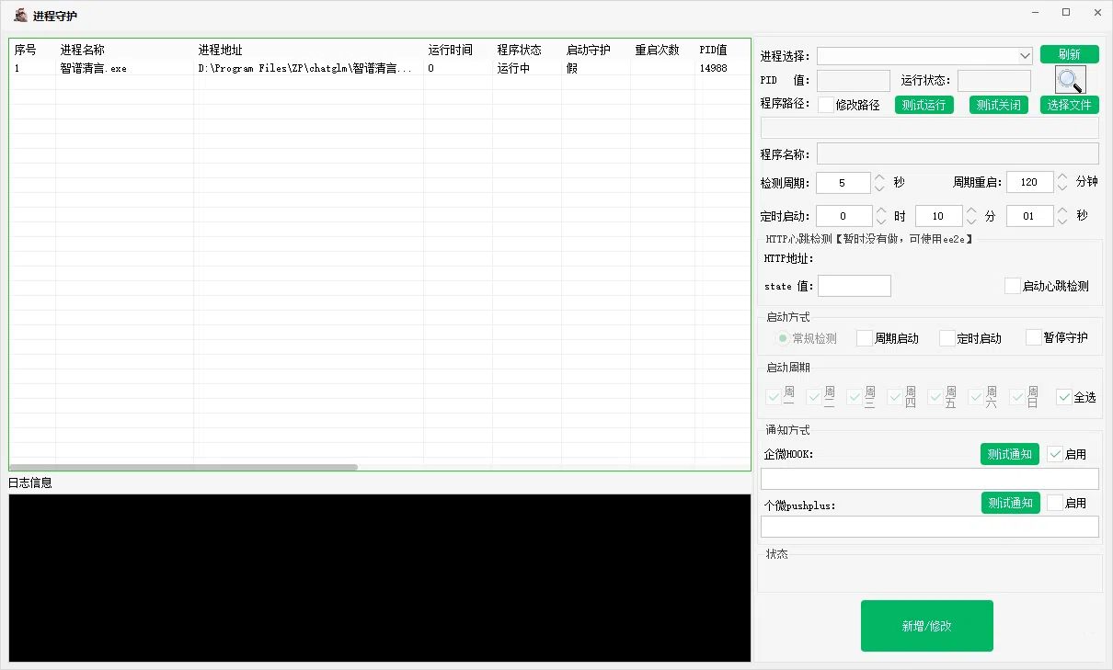1113x670 pixels.
Task: Click the magnifying glass search icon
Action: tap(1070, 80)
